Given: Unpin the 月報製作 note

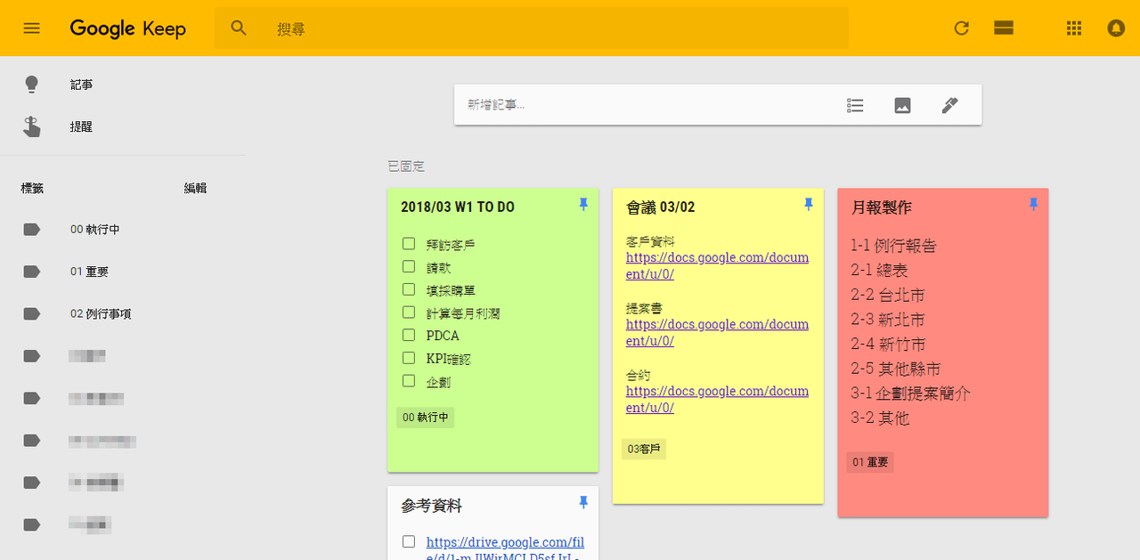Looking at the screenshot, I should [x=1033, y=204].
